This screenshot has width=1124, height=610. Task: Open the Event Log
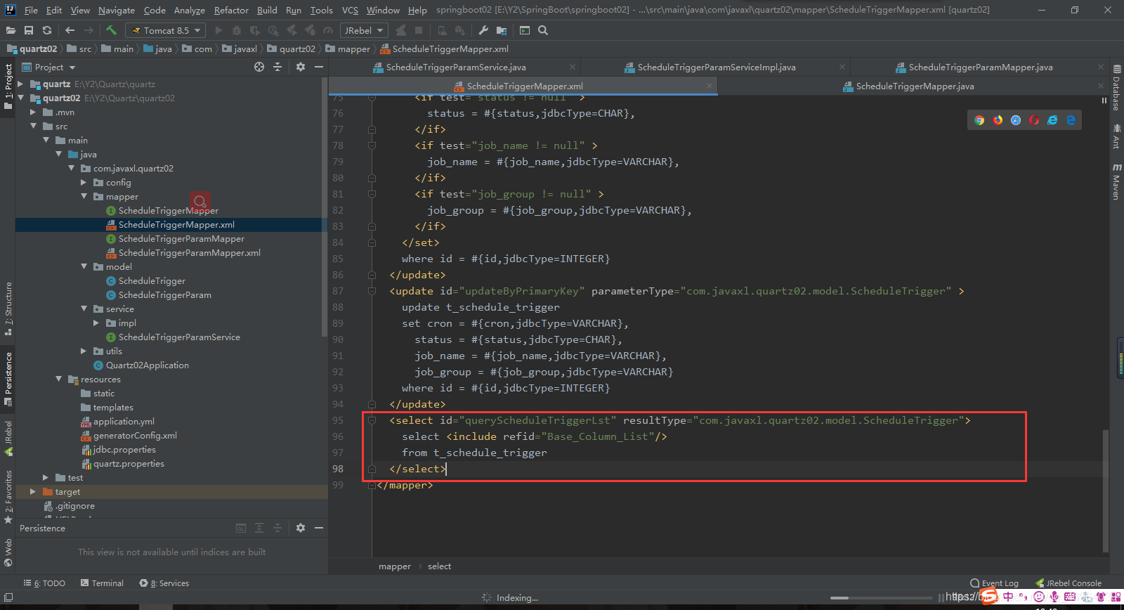(994, 583)
